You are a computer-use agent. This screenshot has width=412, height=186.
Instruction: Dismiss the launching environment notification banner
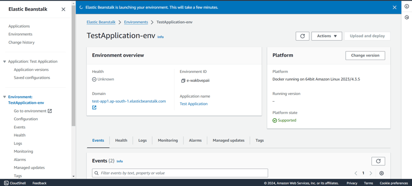click(x=394, y=7)
